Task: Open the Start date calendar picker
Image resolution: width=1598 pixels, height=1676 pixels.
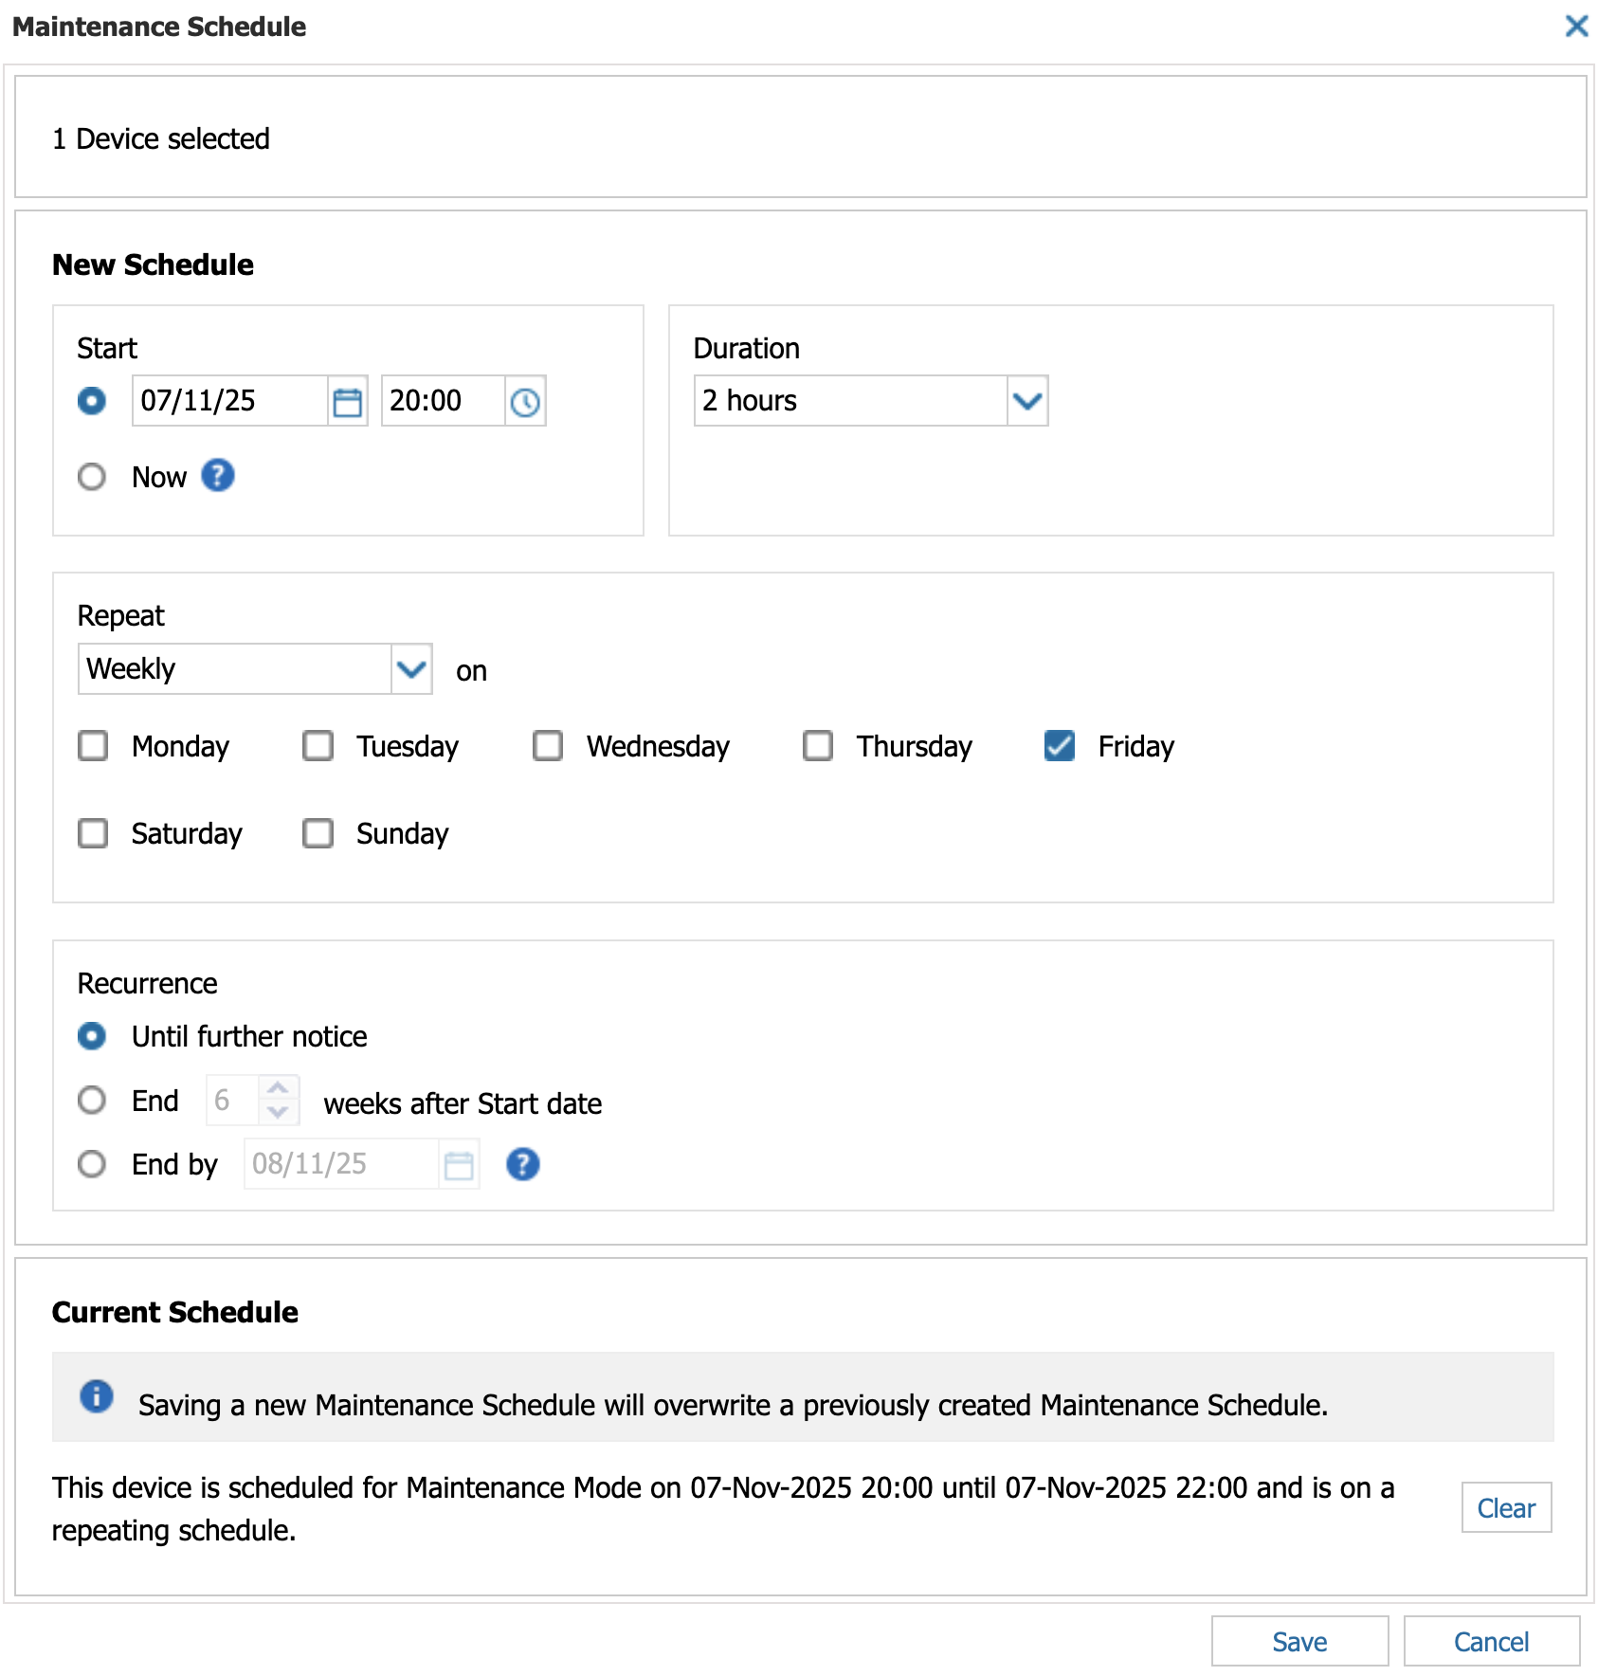Action: (348, 402)
